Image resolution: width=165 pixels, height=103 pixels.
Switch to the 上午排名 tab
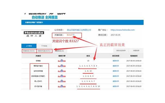click(x=29, y=46)
